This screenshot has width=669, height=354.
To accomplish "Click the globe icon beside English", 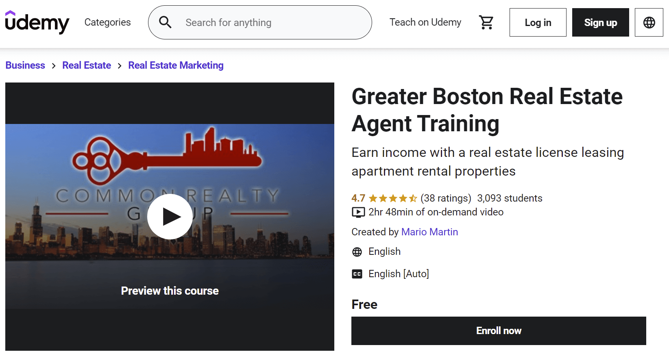I will coord(357,252).
